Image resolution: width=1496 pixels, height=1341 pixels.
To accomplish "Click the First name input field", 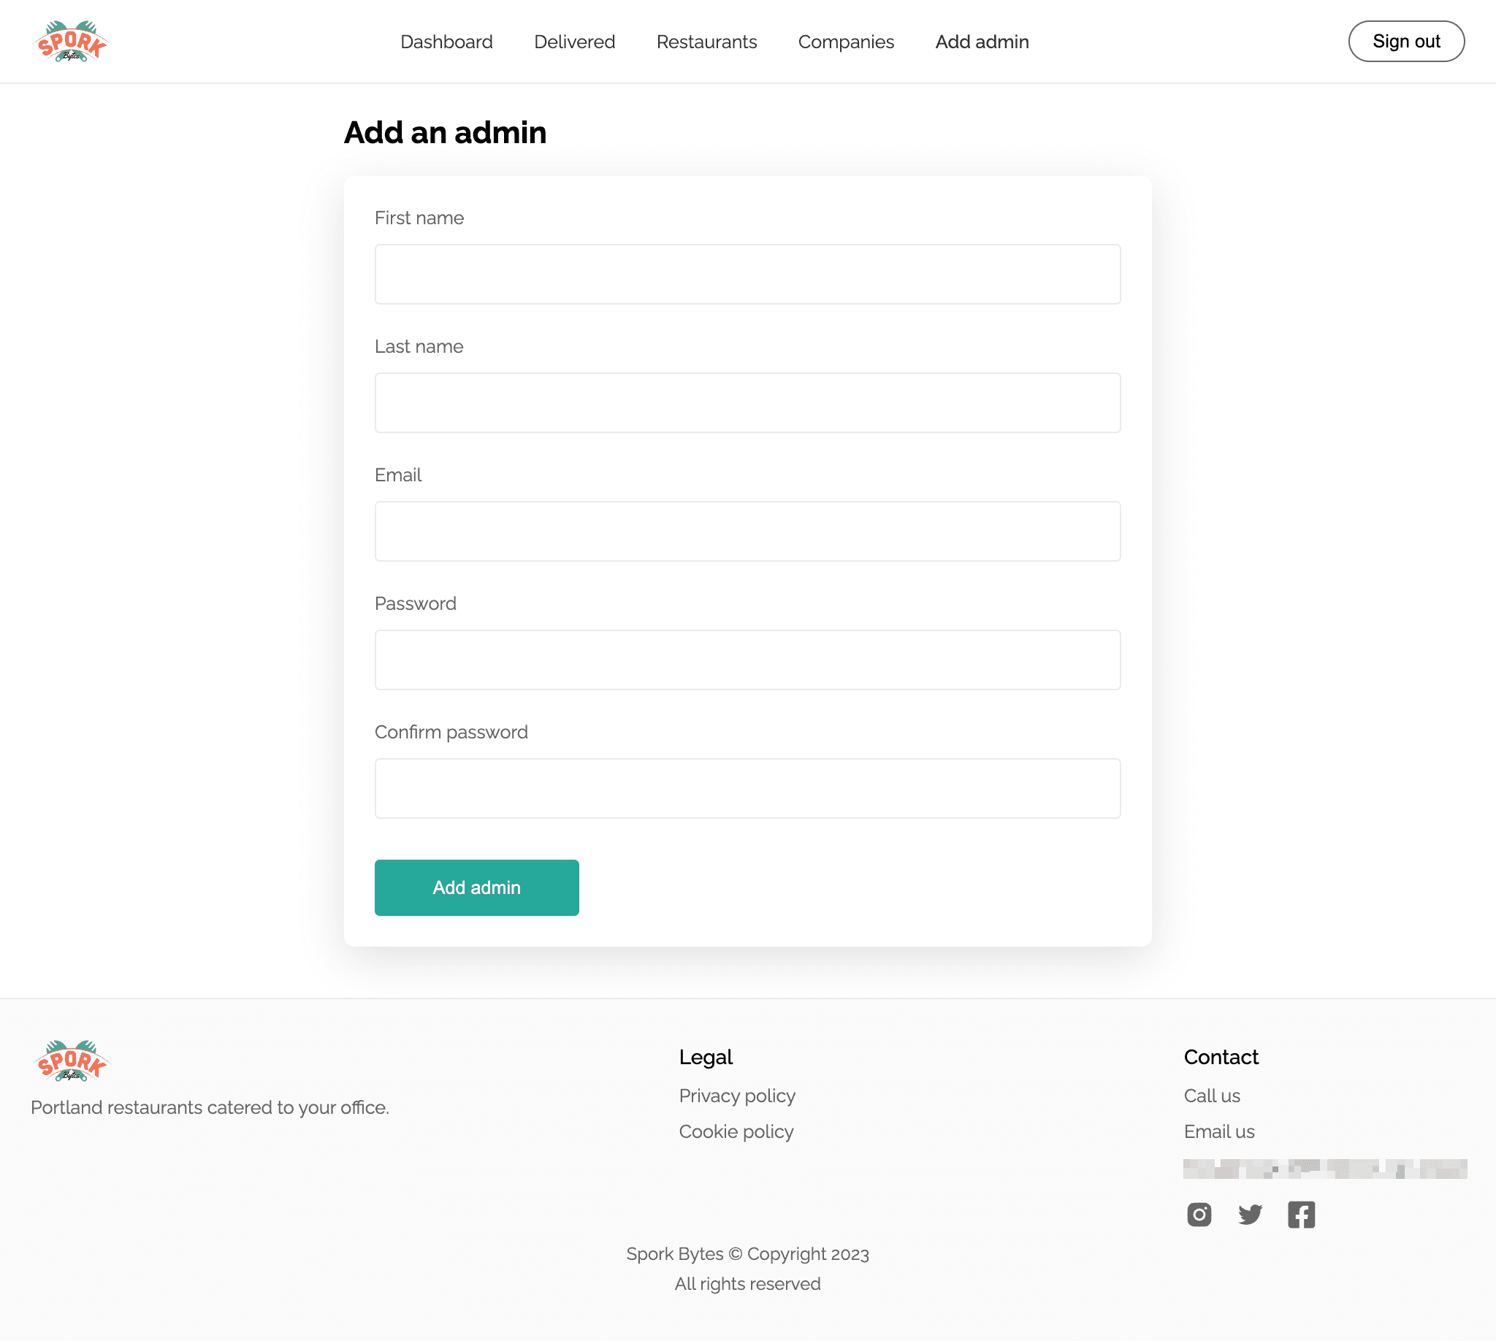I will pyautogui.click(x=748, y=273).
